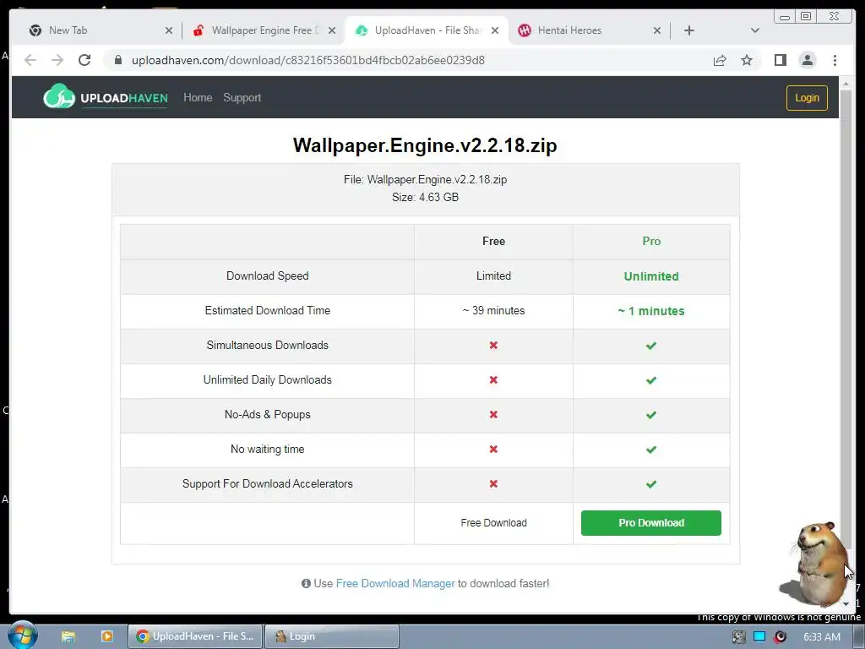This screenshot has width=865, height=649.
Task: Click the Pro Download button
Action: click(651, 522)
